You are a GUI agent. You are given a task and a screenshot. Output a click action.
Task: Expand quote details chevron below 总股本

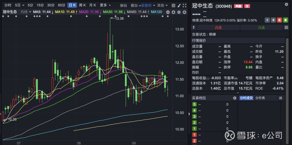pos(238,93)
